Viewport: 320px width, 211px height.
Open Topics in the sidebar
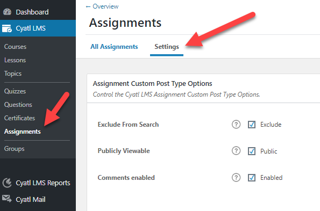pos(13,74)
